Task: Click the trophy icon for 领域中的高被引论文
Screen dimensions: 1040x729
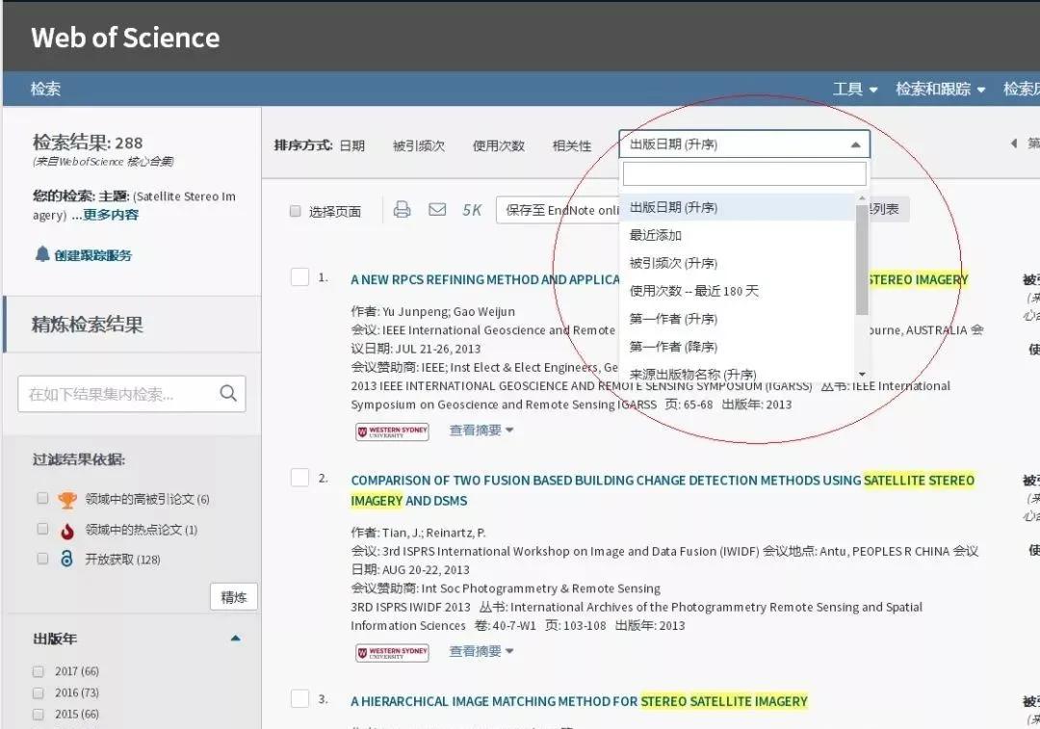Action: (x=65, y=500)
